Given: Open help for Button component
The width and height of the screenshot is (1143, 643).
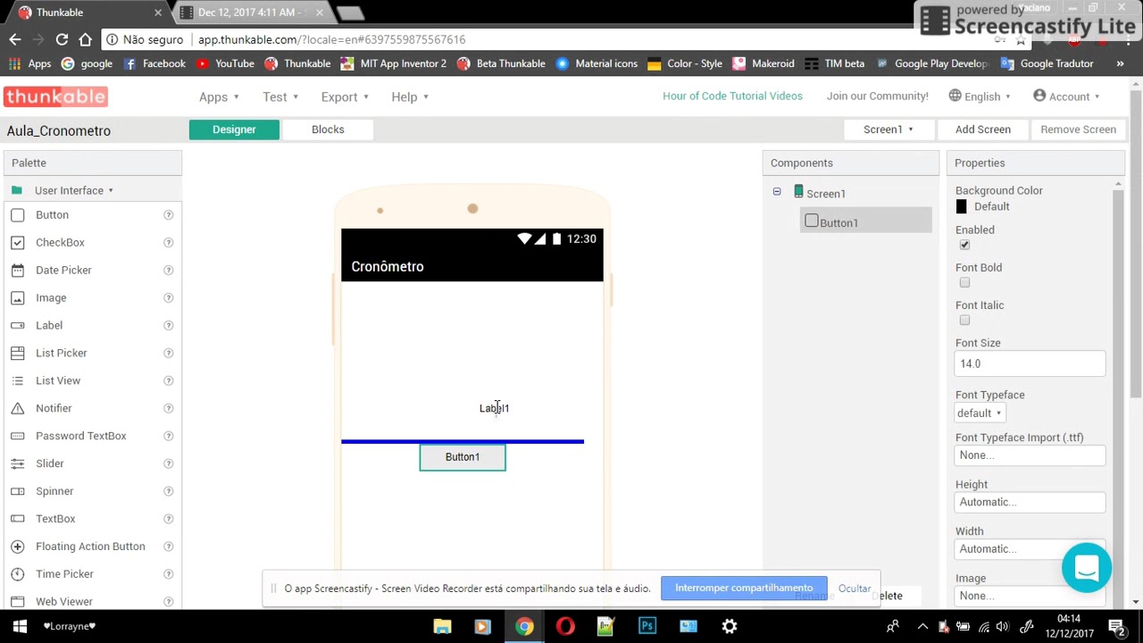Looking at the screenshot, I should coord(168,215).
